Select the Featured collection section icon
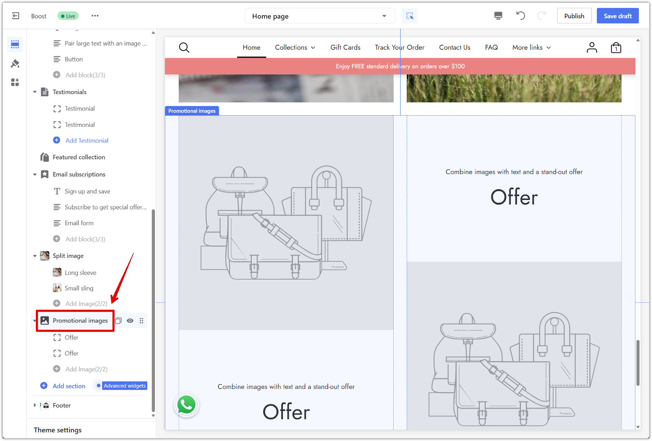Screen dimensions: 652x441 [45, 157]
